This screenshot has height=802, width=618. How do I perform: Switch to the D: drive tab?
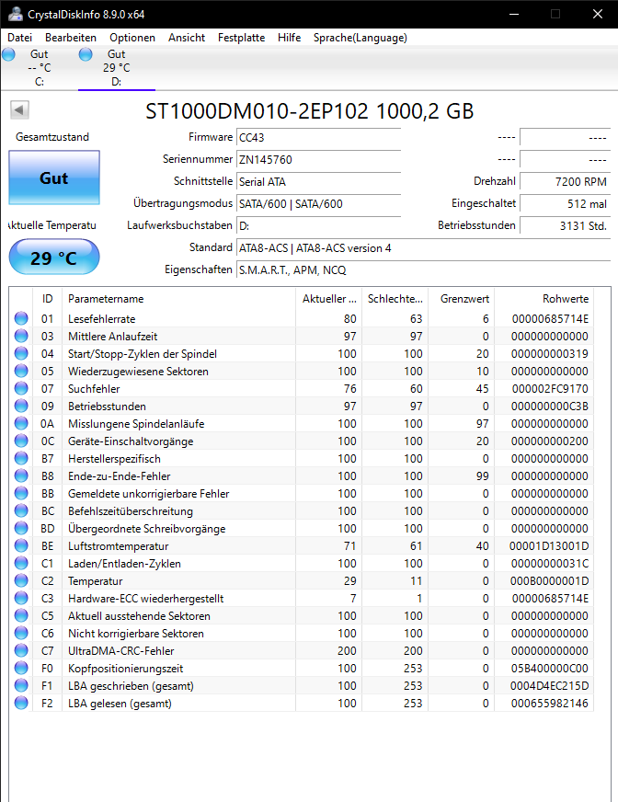(x=116, y=68)
